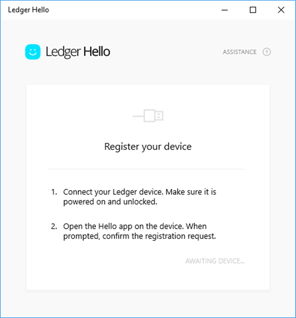The width and height of the screenshot is (296, 318).
Task: Click the "AWAITING DEVICE..." status label
Action: 215,261
